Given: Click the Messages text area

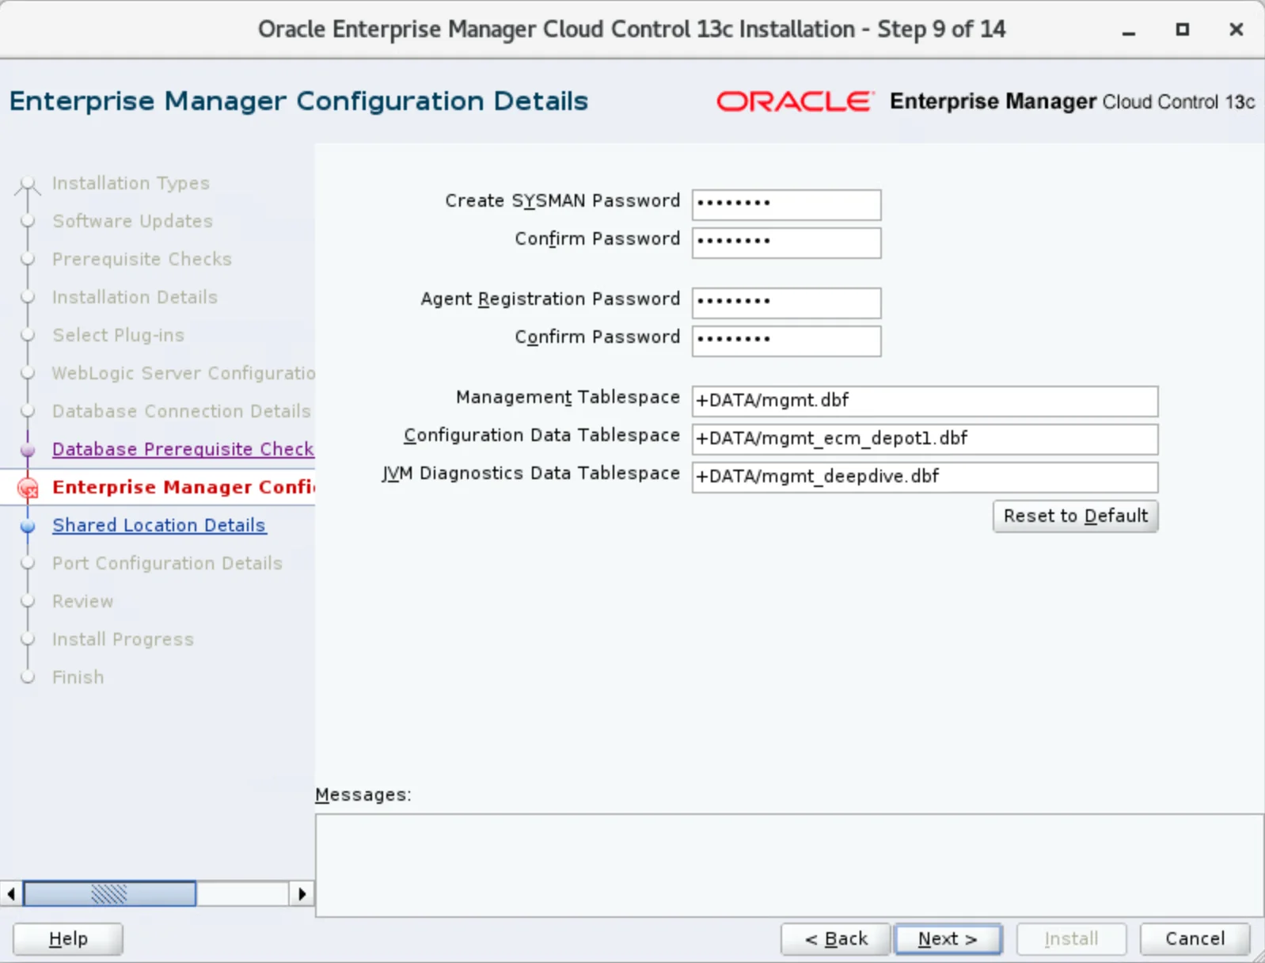Looking at the screenshot, I should click(x=788, y=865).
